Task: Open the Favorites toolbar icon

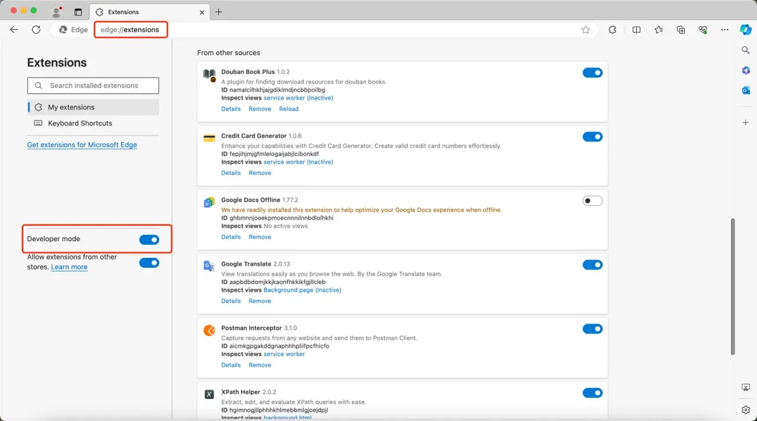Action: click(659, 30)
